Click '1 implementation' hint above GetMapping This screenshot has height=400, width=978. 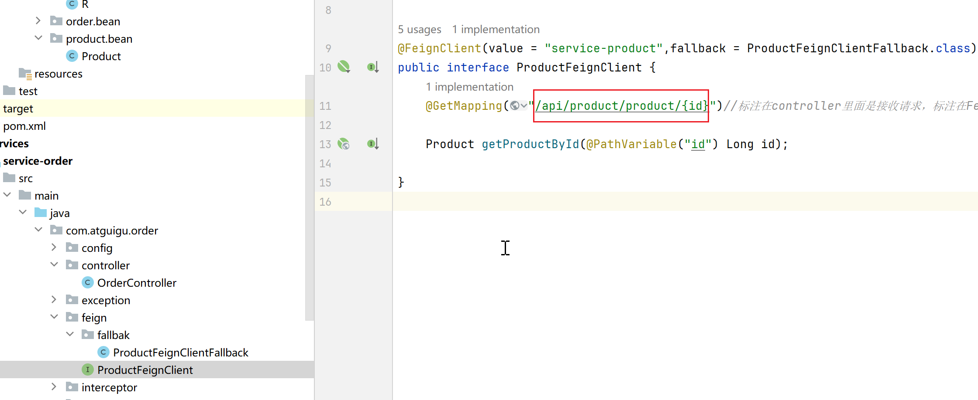tap(470, 87)
